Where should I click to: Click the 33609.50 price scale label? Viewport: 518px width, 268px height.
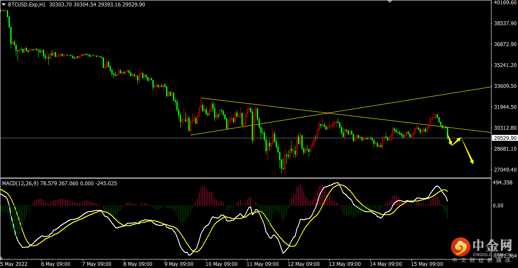pyautogui.click(x=504, y=86)
